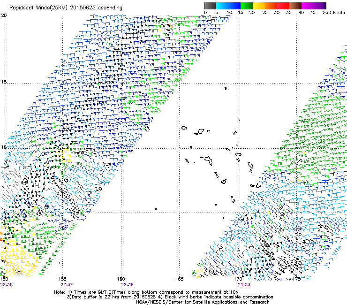Click the dark purple 45-50 knots legend swatch
This screenshot has height=305, width=347.
click(320, 6)
